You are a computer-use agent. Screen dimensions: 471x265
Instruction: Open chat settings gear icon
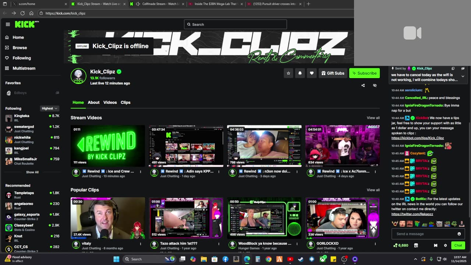click(445, 245)
